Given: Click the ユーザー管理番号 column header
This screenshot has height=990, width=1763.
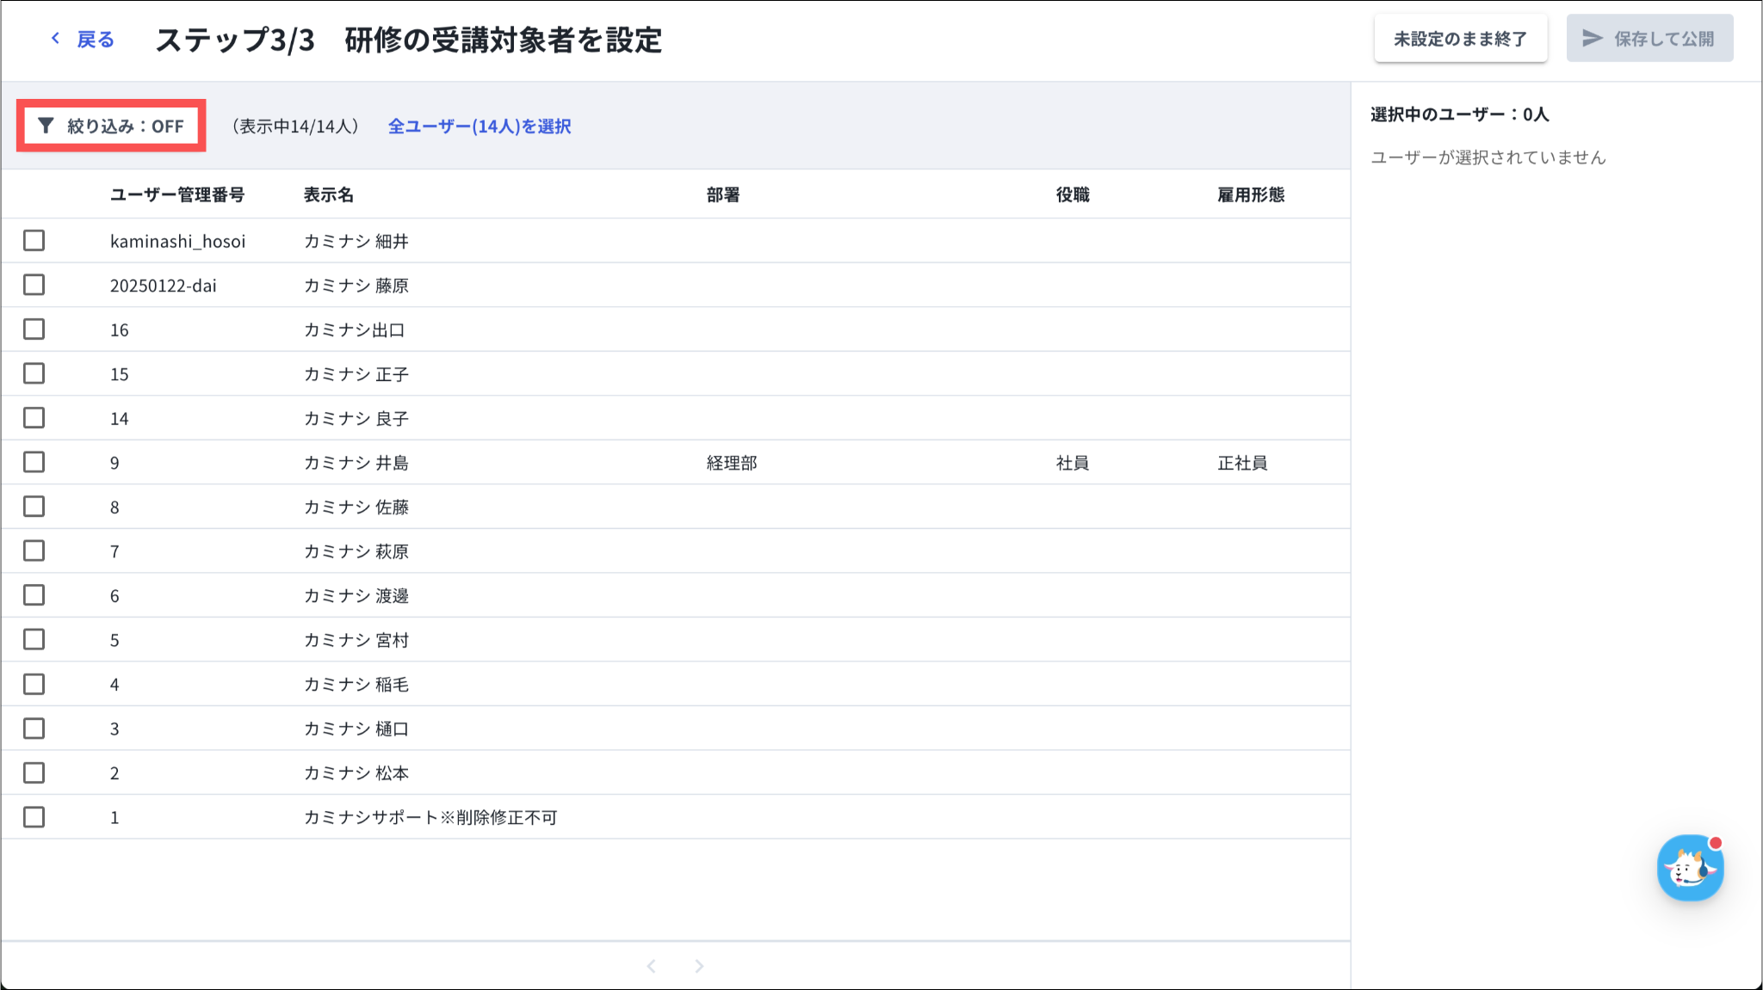Looking at the screenshot, I should click(177, 195).
